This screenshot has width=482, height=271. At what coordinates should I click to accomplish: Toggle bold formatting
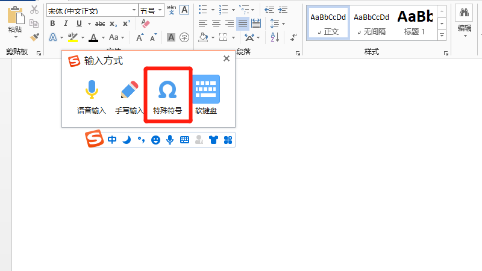tap(52, 23)
